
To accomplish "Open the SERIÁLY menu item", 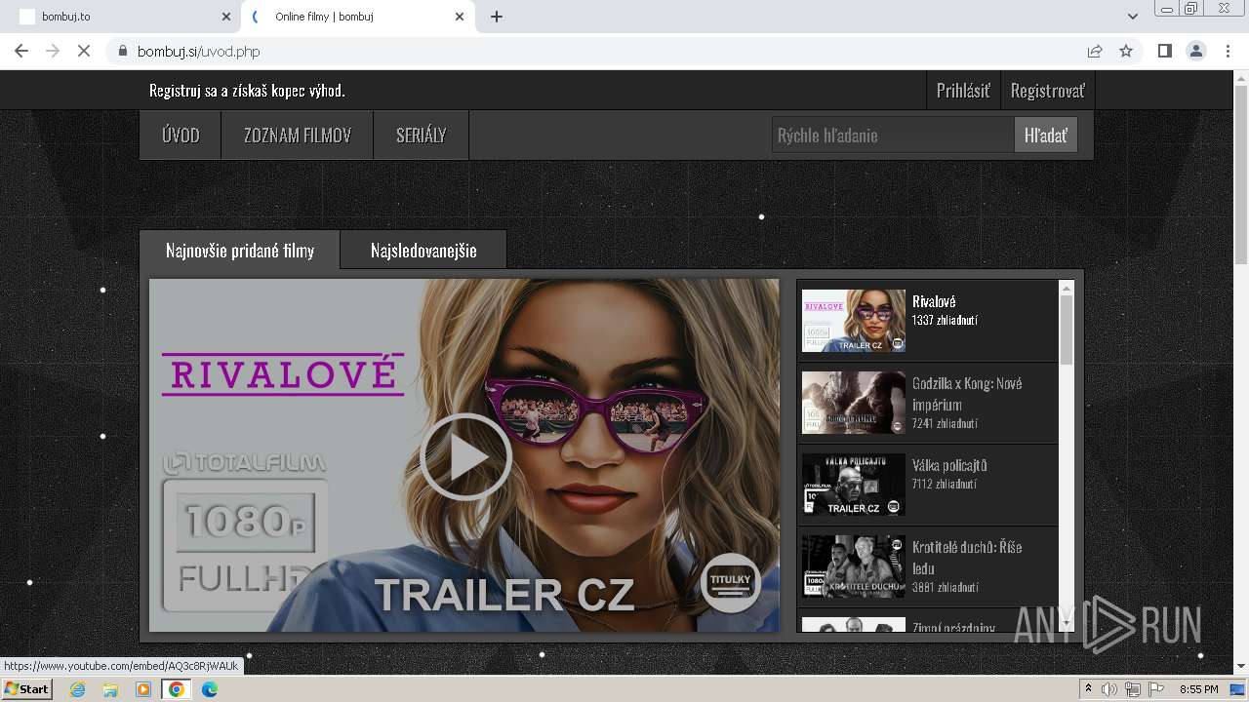I will [x=422, y=136].
